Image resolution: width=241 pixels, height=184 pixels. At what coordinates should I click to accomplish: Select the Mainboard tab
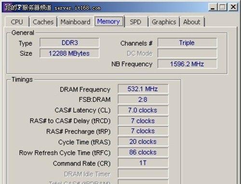(x=75, y=22)
